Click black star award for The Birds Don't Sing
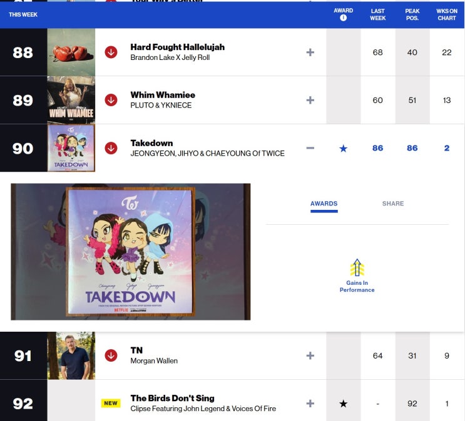Screen dimensions: 465x421 344,404
